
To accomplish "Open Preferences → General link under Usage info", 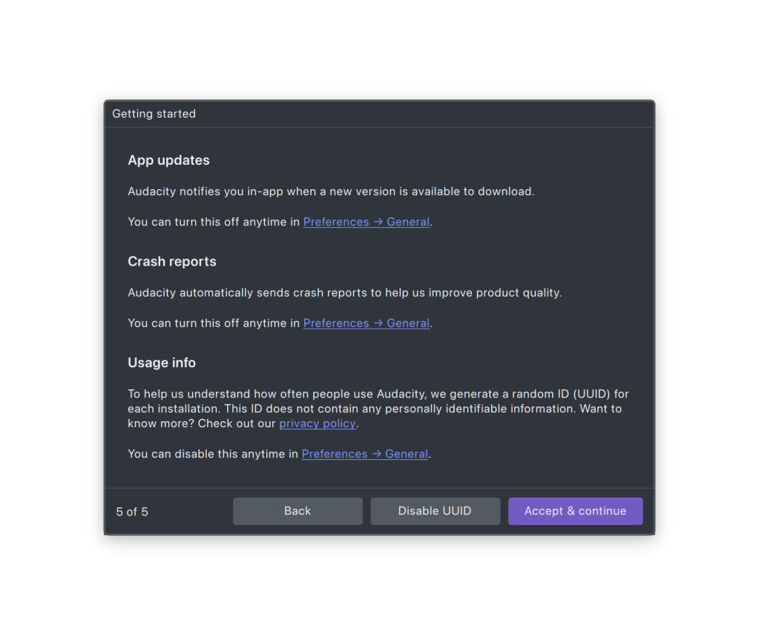I will coord(365,454).
